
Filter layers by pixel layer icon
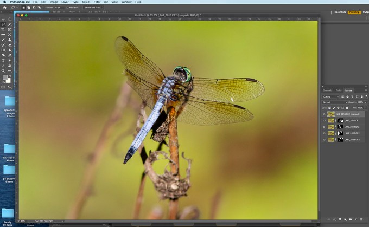(x=342, y=97)
